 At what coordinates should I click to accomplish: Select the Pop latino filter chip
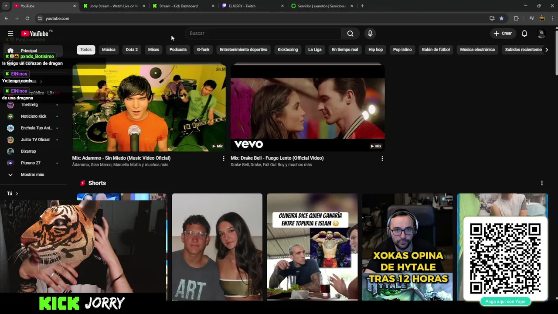(402, 49)
